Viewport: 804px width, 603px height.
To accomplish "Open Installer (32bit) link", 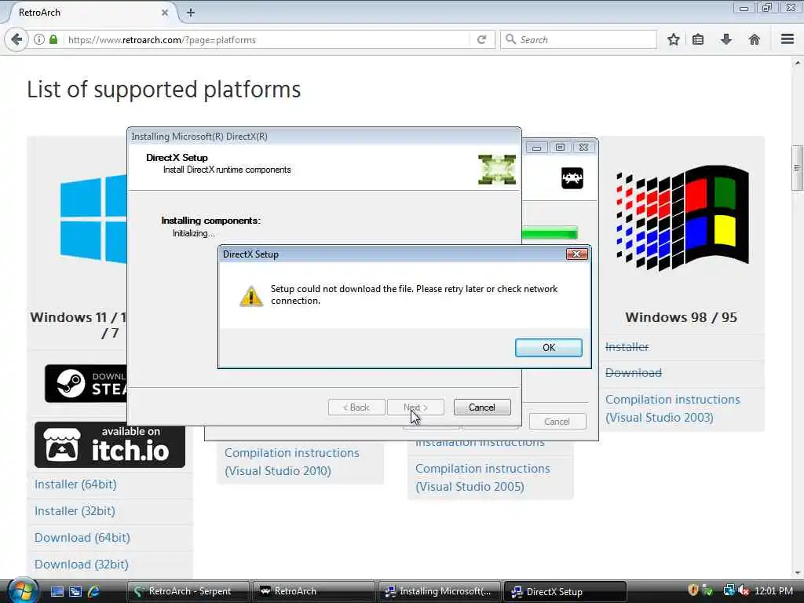I will coord(75,510).
